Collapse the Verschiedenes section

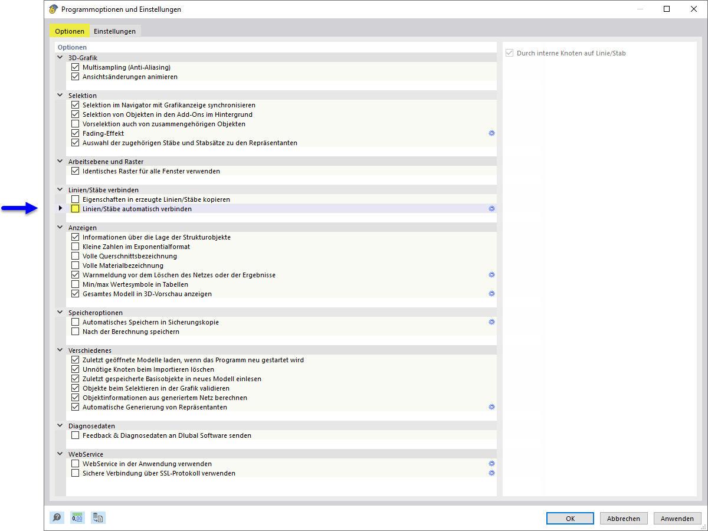coord(60,350)
